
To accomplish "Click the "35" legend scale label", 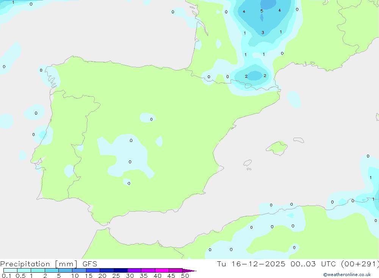I will click(144, 276).
